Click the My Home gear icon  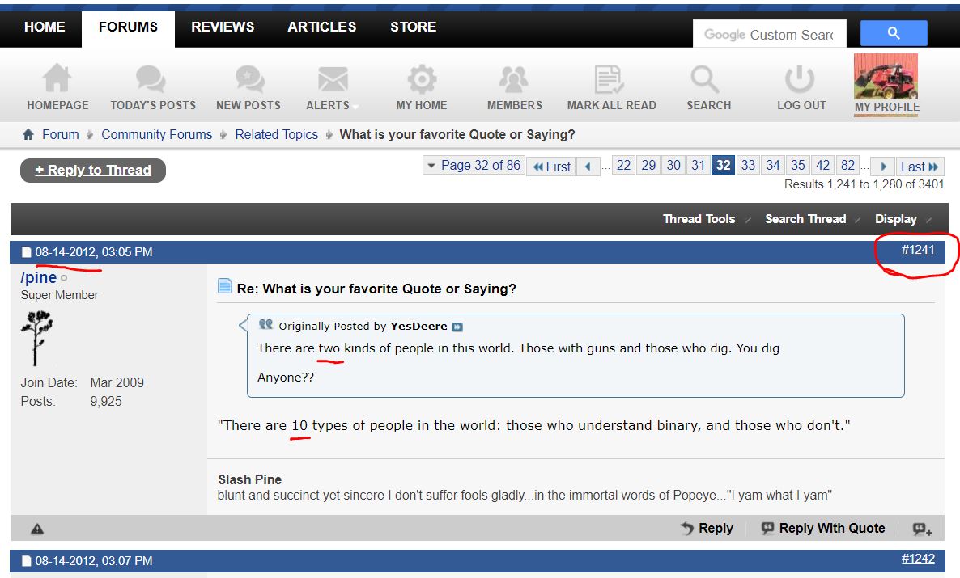[x=421, y=80]
